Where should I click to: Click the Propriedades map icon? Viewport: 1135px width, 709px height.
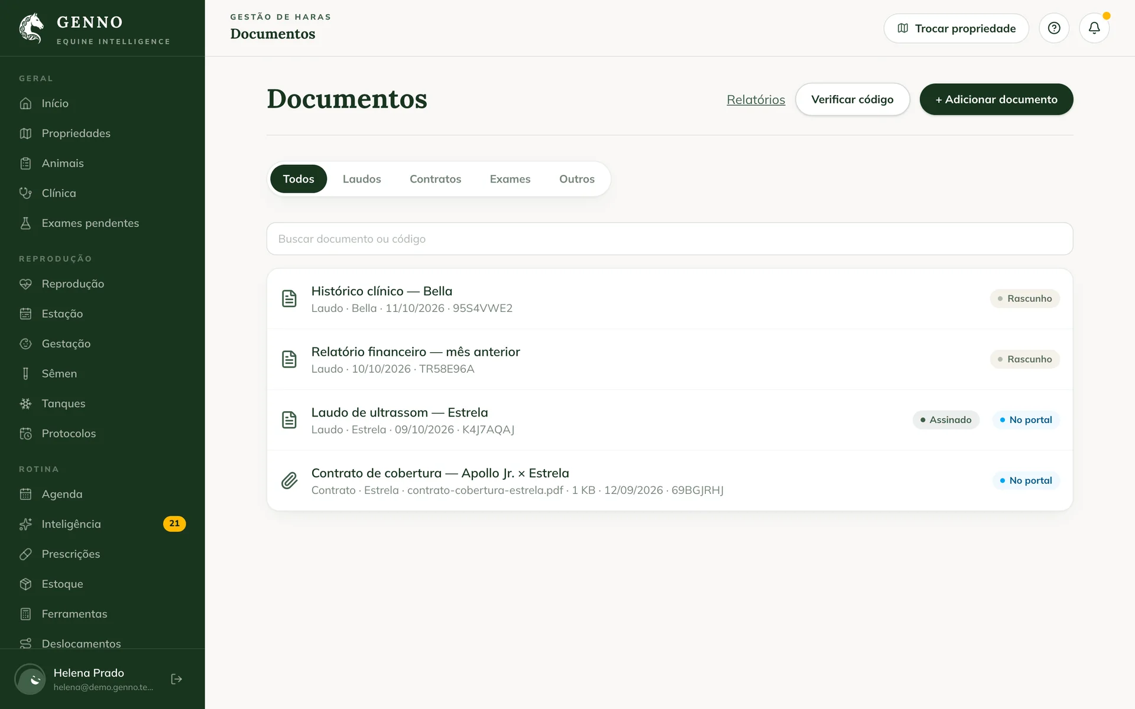(25, 134)
